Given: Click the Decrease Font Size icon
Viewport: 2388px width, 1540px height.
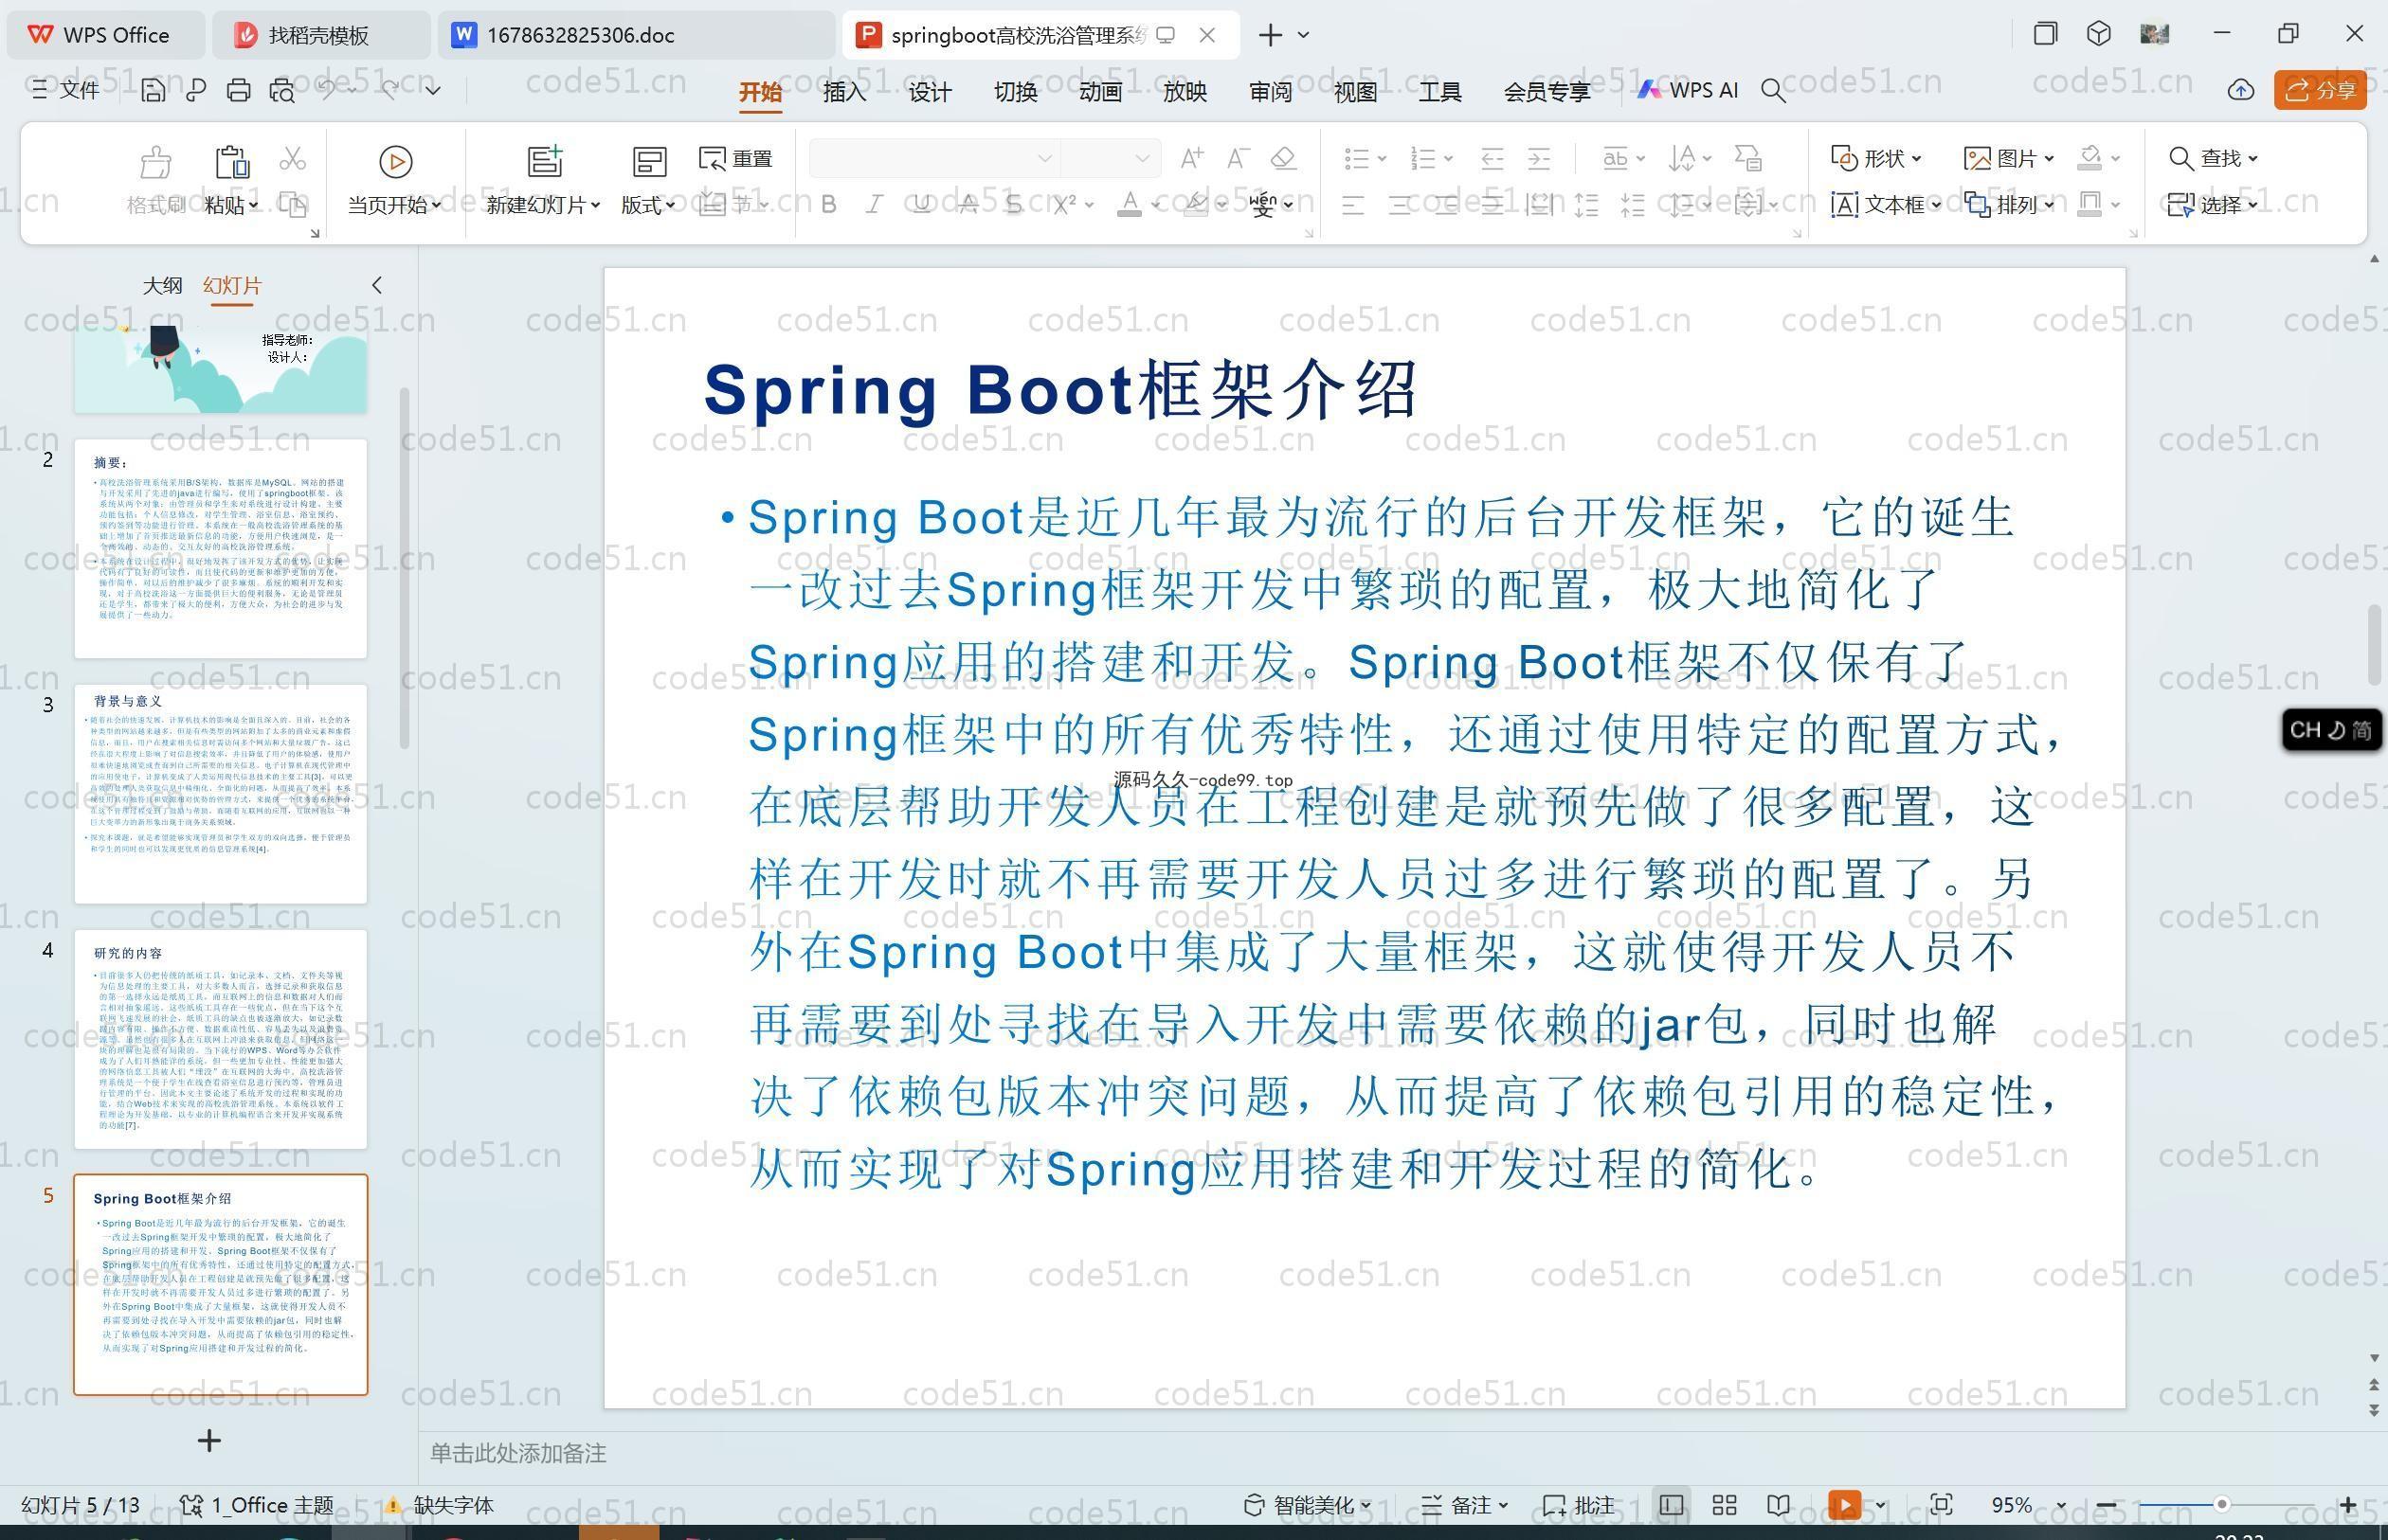Looking at the screenshot, I should 1239,158.
